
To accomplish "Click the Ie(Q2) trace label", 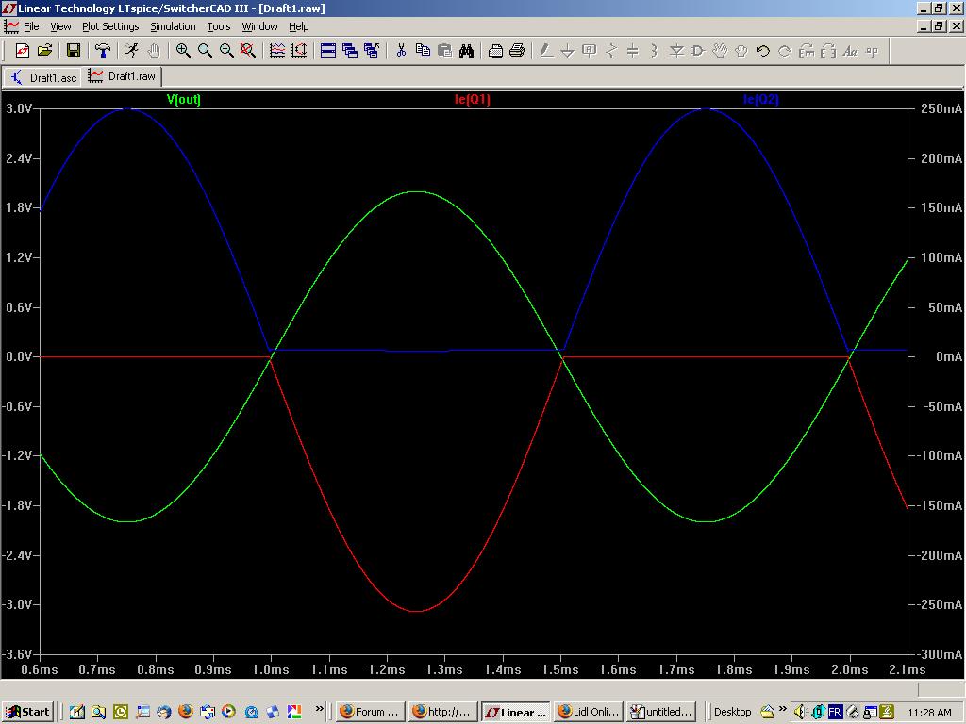I will 761,99.
